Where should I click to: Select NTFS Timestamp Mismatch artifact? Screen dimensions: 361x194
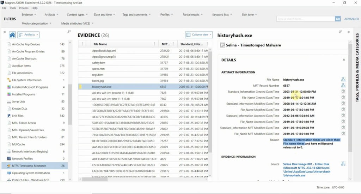coord(35,166)
